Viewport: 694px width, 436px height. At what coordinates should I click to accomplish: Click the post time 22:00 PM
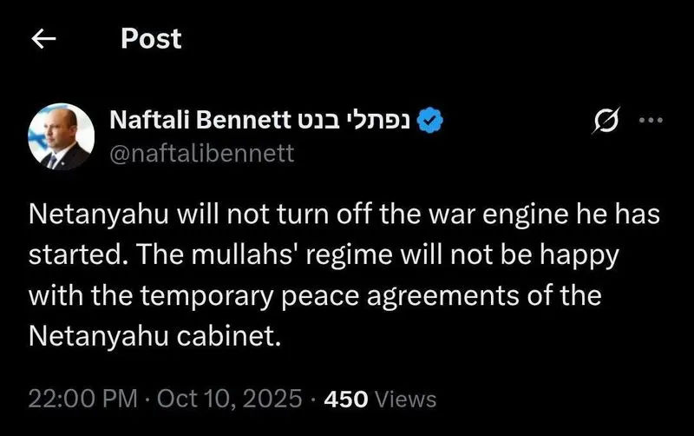coord(82,400)
